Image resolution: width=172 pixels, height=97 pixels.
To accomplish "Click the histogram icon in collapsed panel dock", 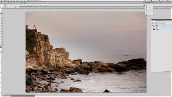I will (144, 5).
